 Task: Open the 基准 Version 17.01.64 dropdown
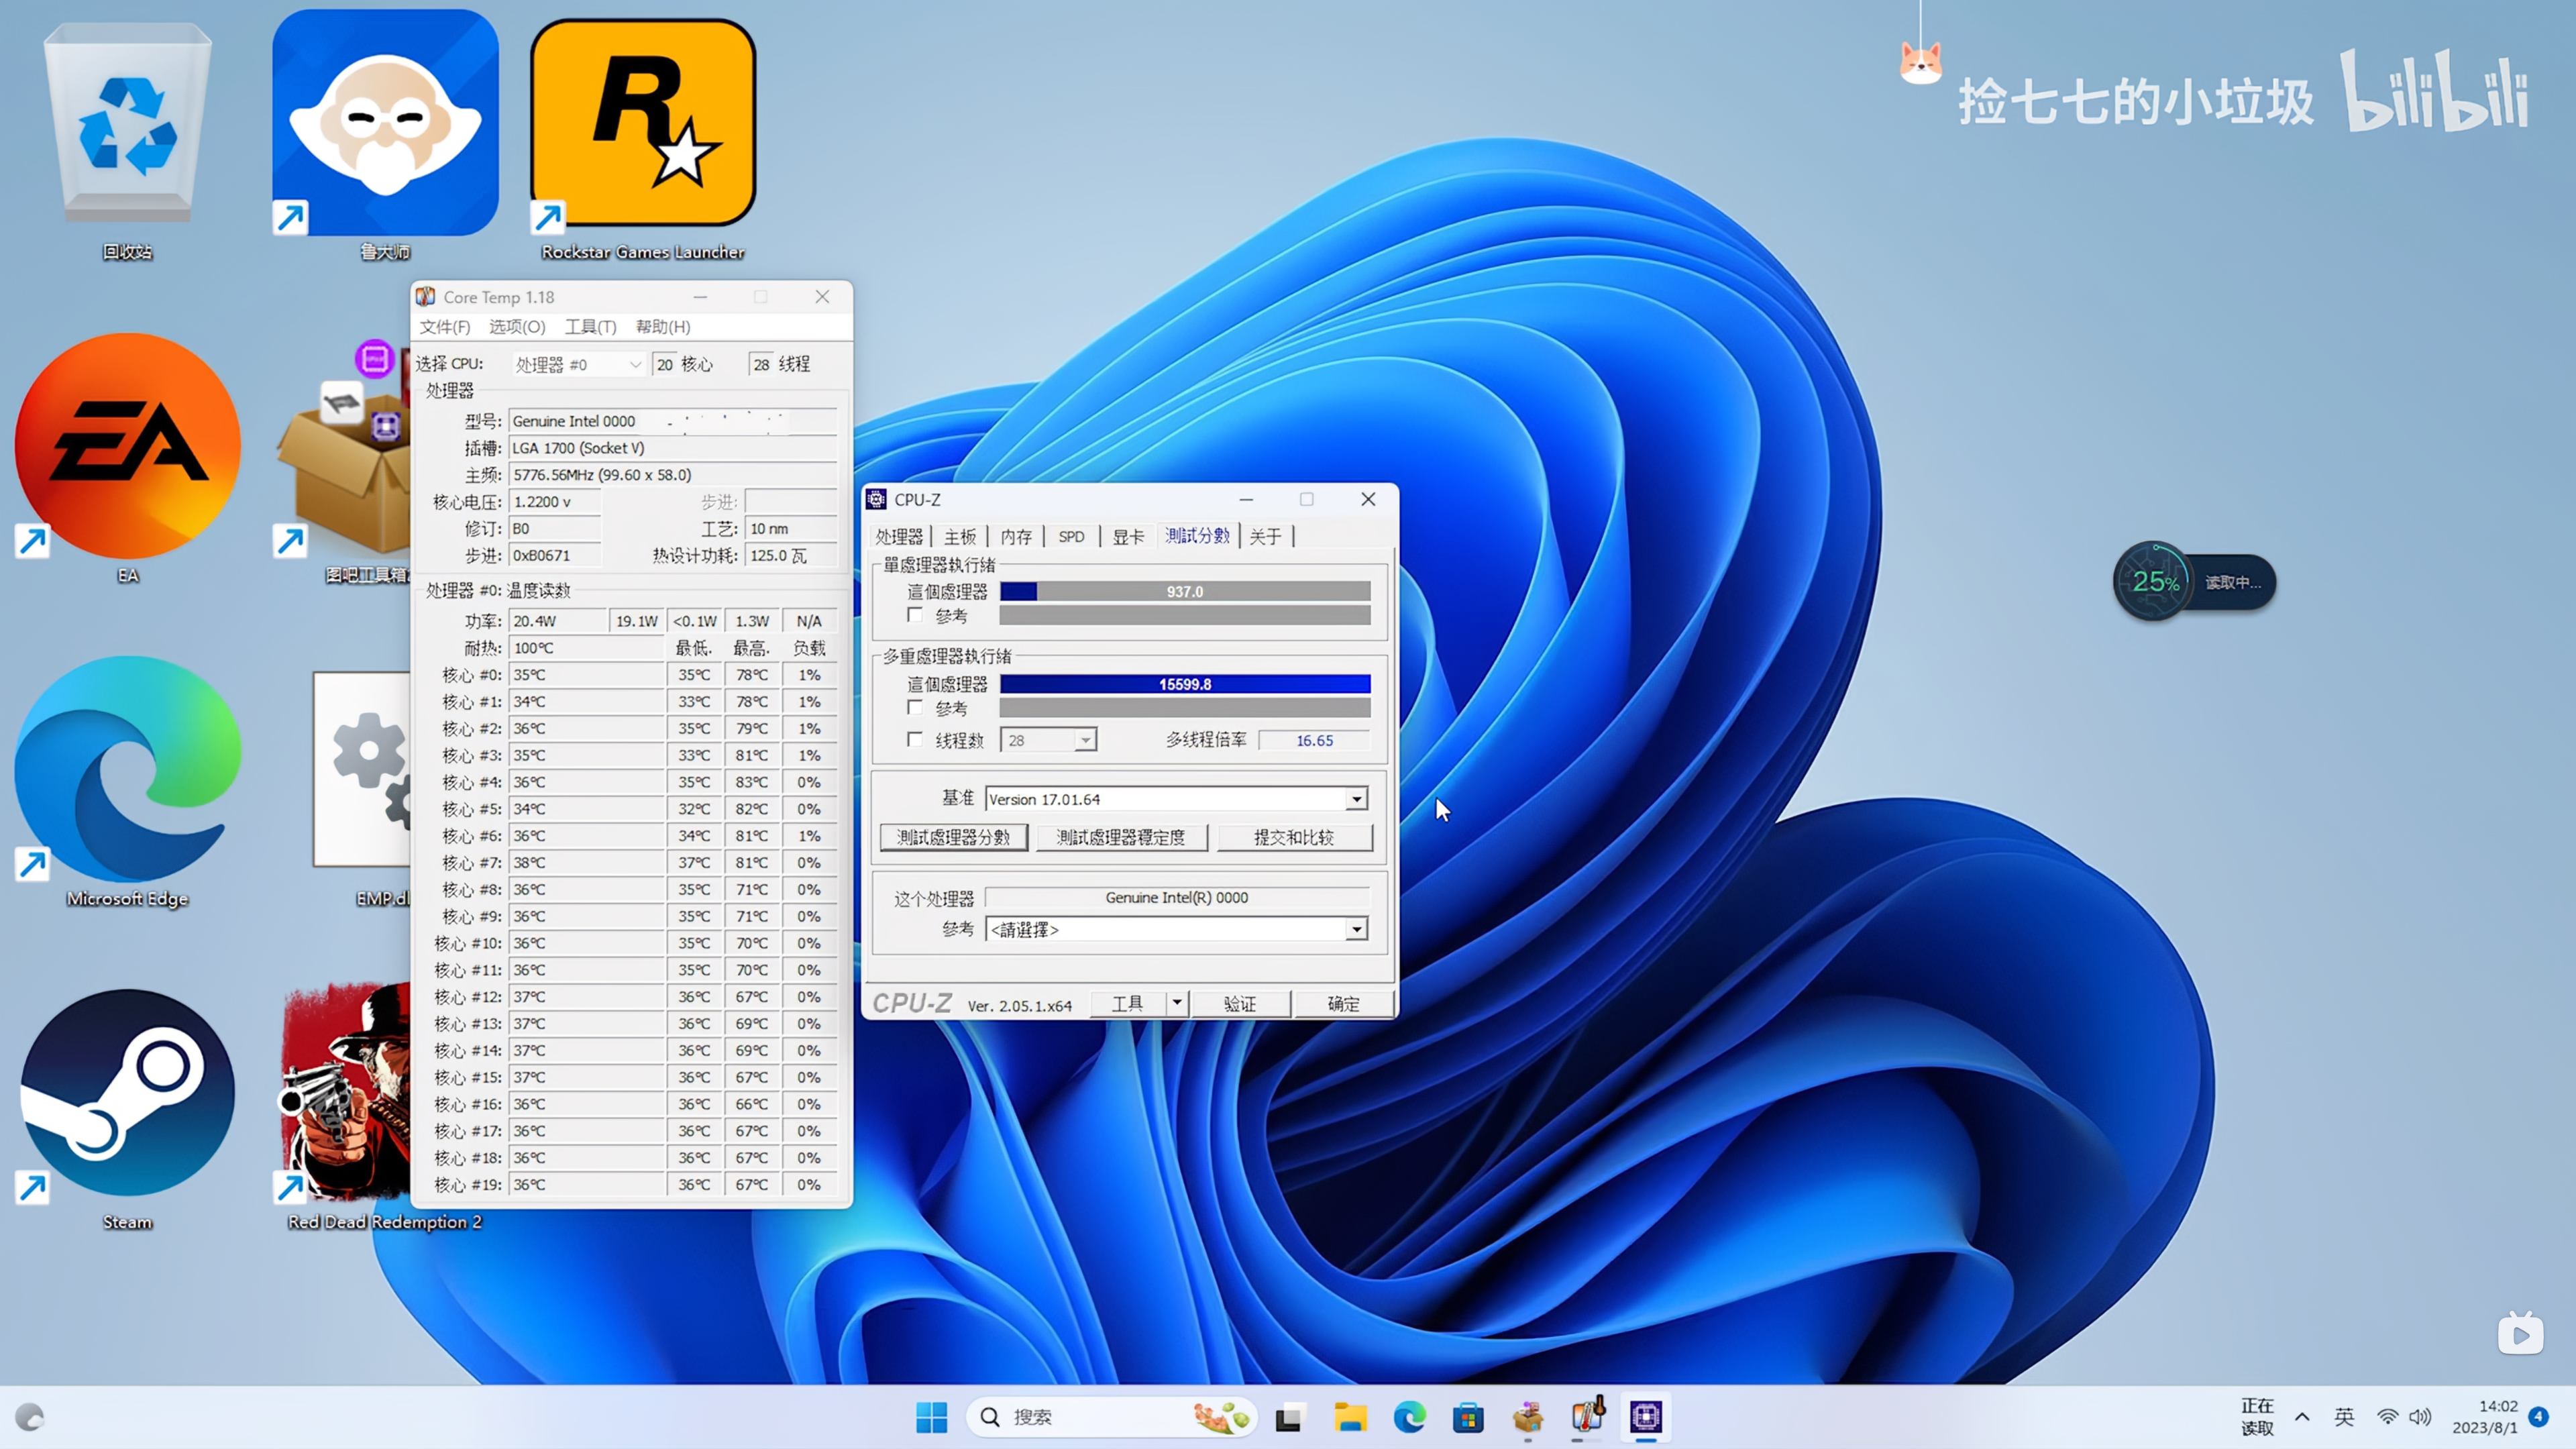point(1176,799)
